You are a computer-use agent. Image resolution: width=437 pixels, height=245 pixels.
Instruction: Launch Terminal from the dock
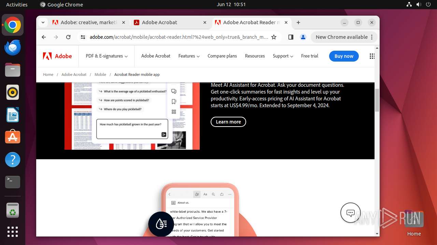coord(13,182)
